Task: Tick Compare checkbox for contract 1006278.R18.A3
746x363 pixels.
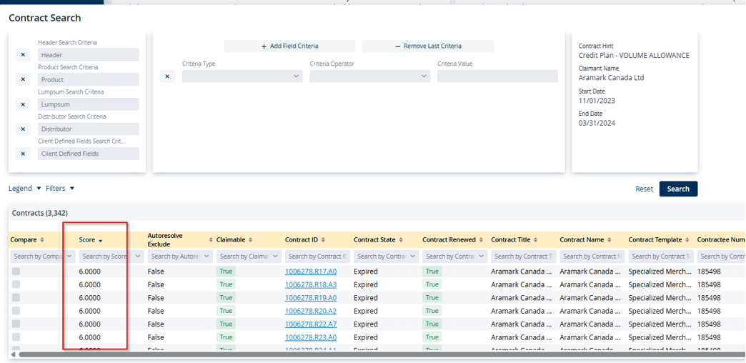Action: (x=16, y=284)
